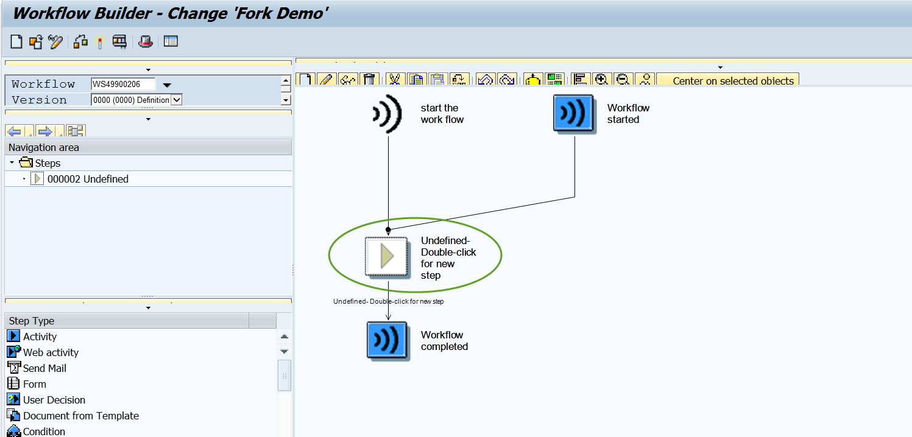Image resolution: width=912 pixels, height=437 pixels.
Task: Click the pencil edit icon in the diagram toolbar
Action: (327, 79)
